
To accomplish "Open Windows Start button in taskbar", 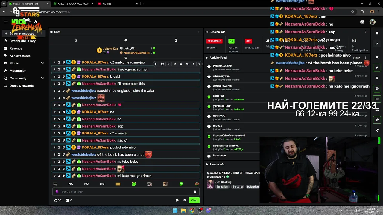I will point(175,211).
